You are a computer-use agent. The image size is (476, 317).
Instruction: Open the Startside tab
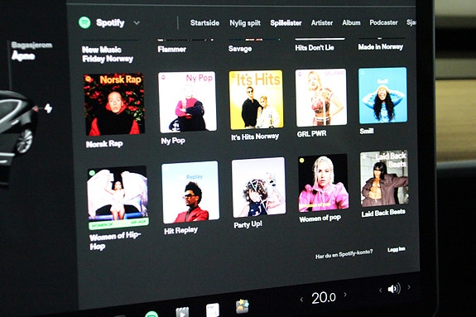click(204, 23)
